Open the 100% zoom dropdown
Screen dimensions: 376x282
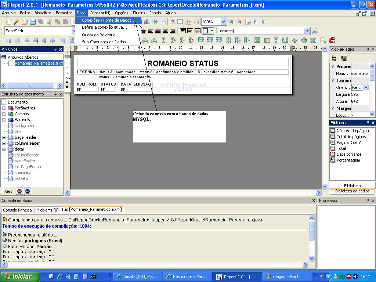click(x=223, y=22)
